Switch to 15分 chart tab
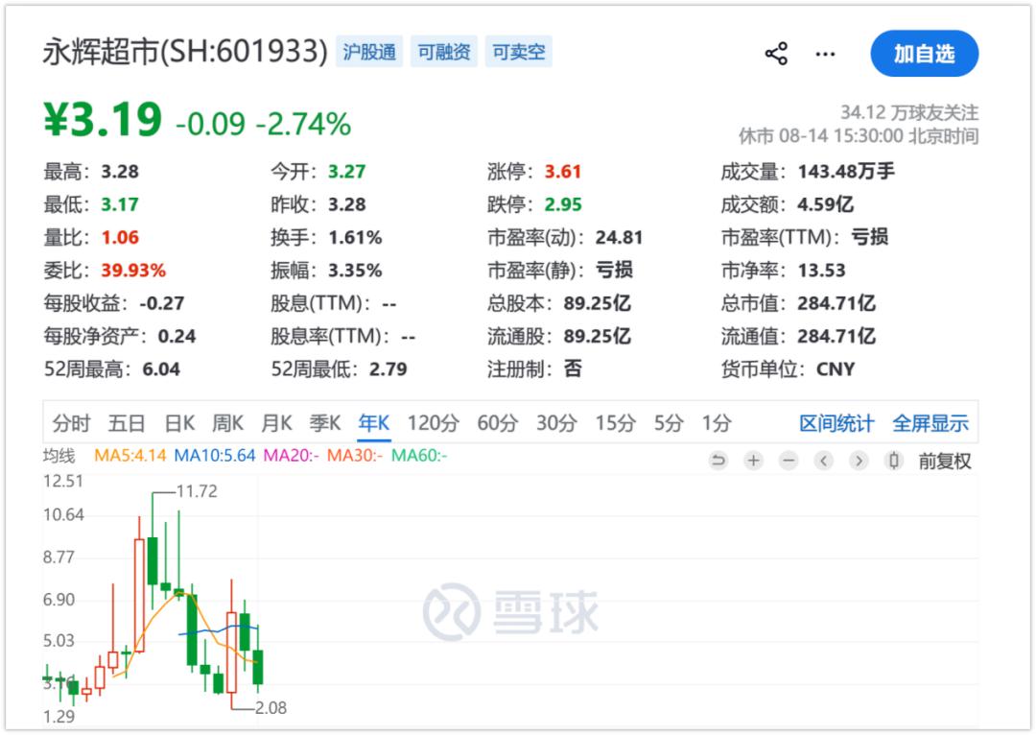 coord(615,423)
